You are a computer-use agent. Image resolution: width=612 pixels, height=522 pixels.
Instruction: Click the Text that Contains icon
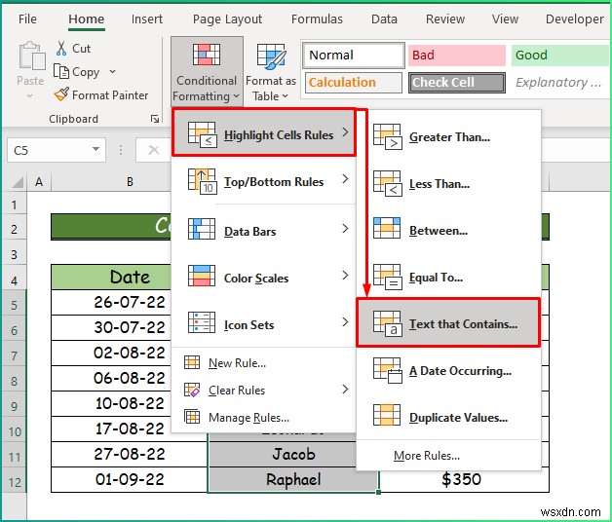[387, 323]
